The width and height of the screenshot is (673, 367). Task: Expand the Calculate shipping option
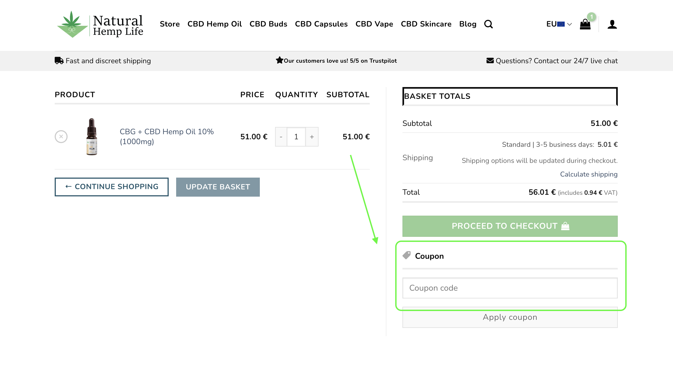[x=589, y=174]
